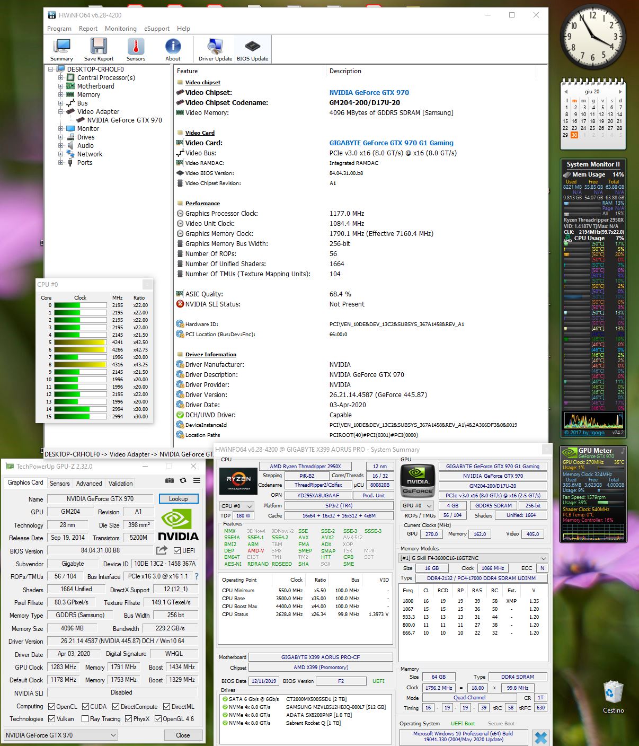The image size is (639, 746).
Task: Select day 30 in calendar gadget
Action: (574, 135)
